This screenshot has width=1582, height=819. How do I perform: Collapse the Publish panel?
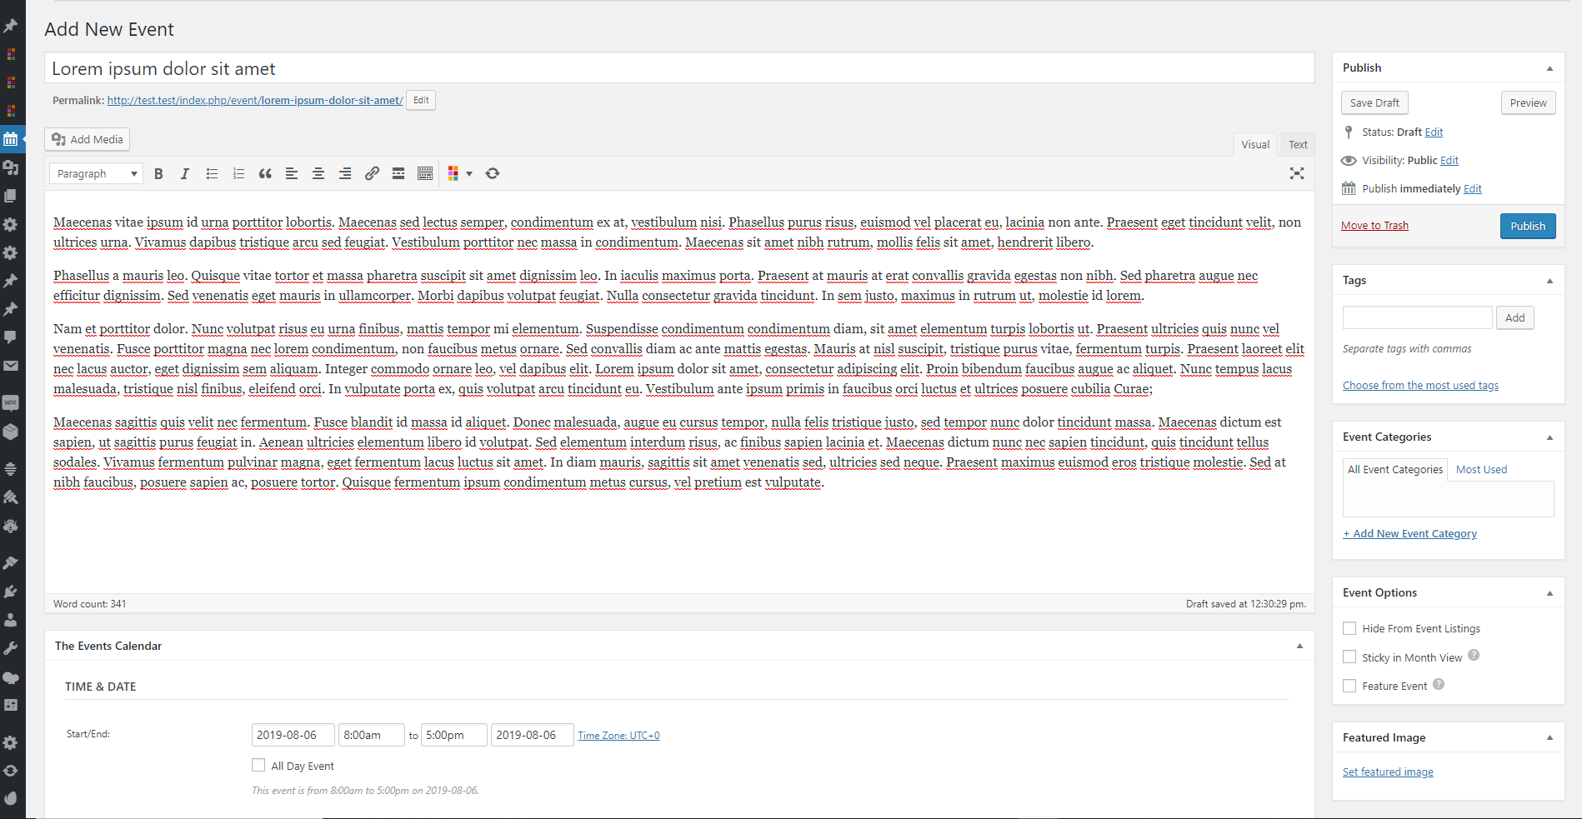coord(1549,68)
